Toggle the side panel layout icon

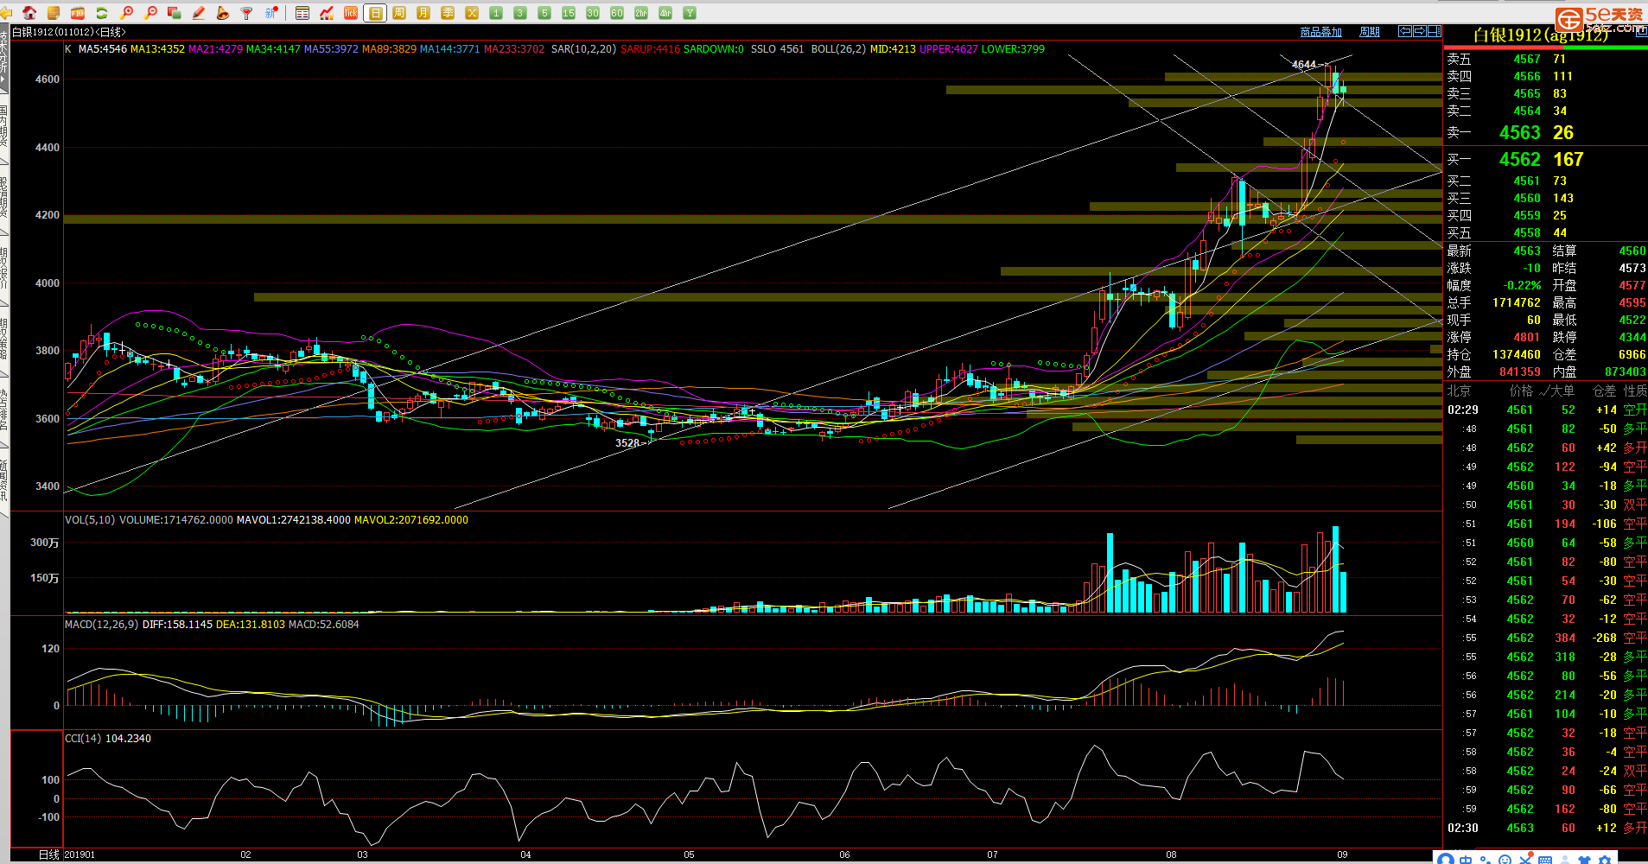click(1435, 31)
